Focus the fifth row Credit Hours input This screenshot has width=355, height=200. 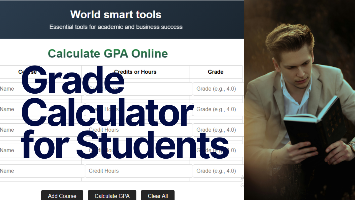139,171
